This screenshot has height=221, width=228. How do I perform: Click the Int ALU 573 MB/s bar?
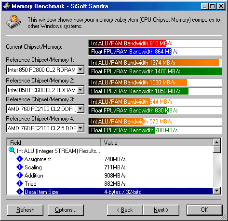tap(155, 122)
